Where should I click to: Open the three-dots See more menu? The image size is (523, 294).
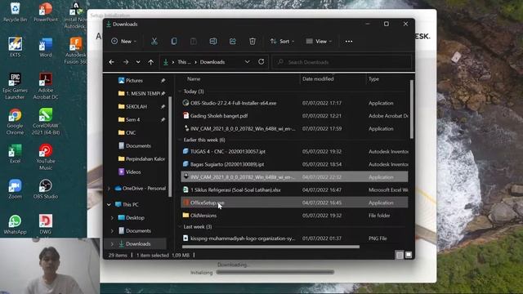(x=349, y=42)
